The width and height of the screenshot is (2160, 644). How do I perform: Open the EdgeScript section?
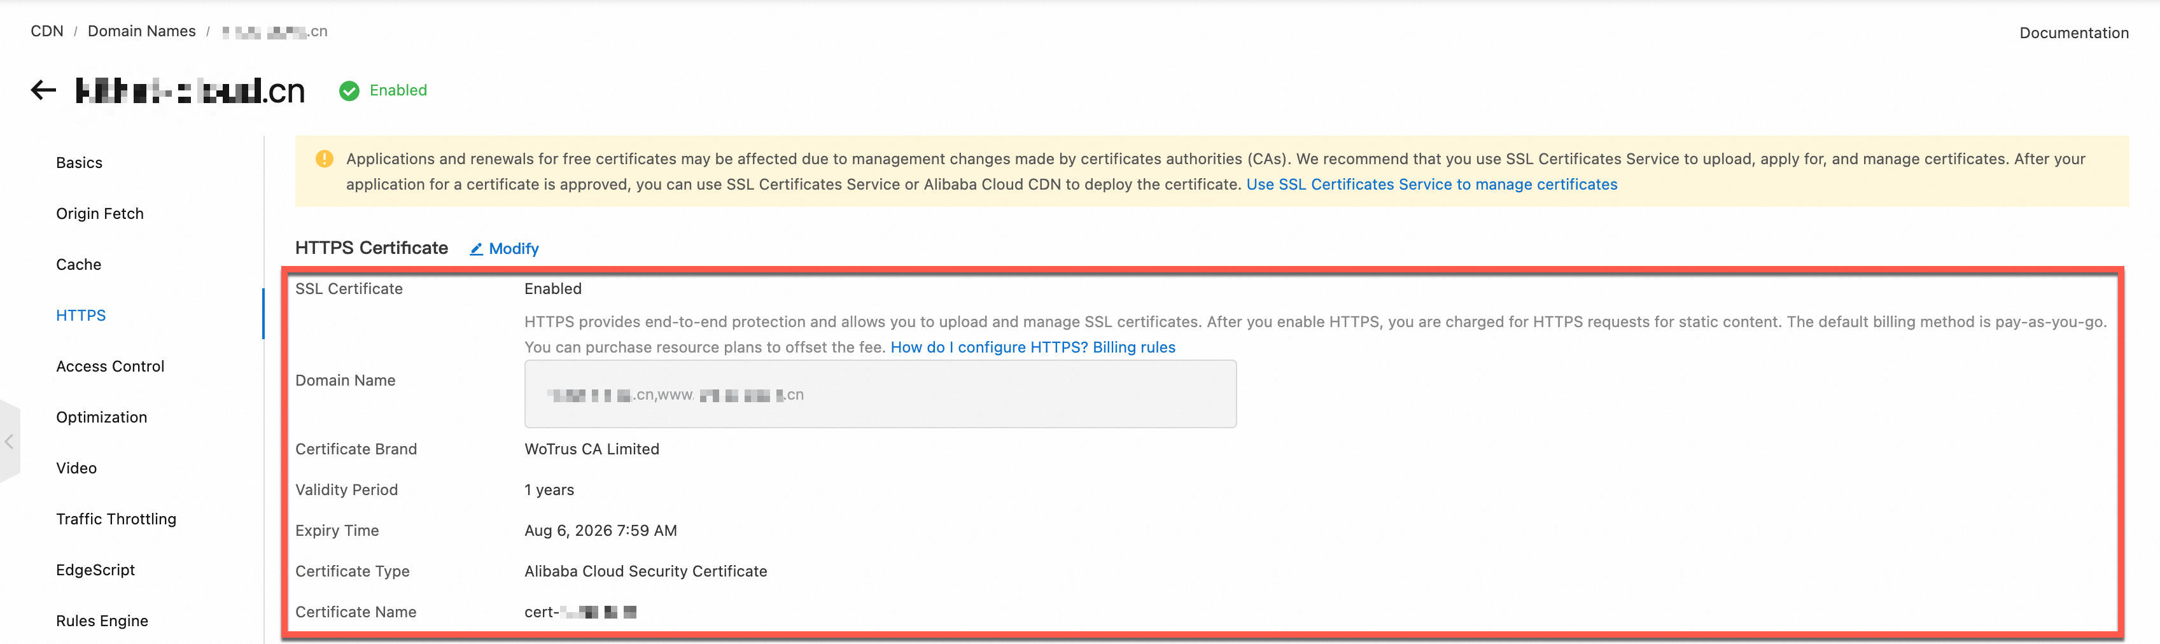pyautogui.click(x=95, y=570)
